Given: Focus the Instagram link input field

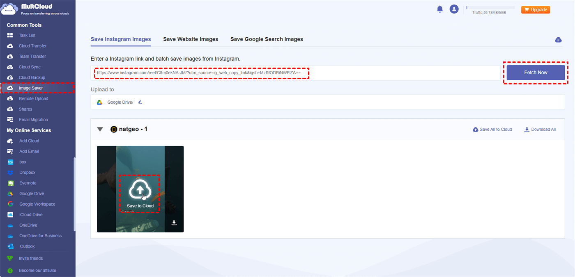Looking at the screenshot, I should coord(296,73).
